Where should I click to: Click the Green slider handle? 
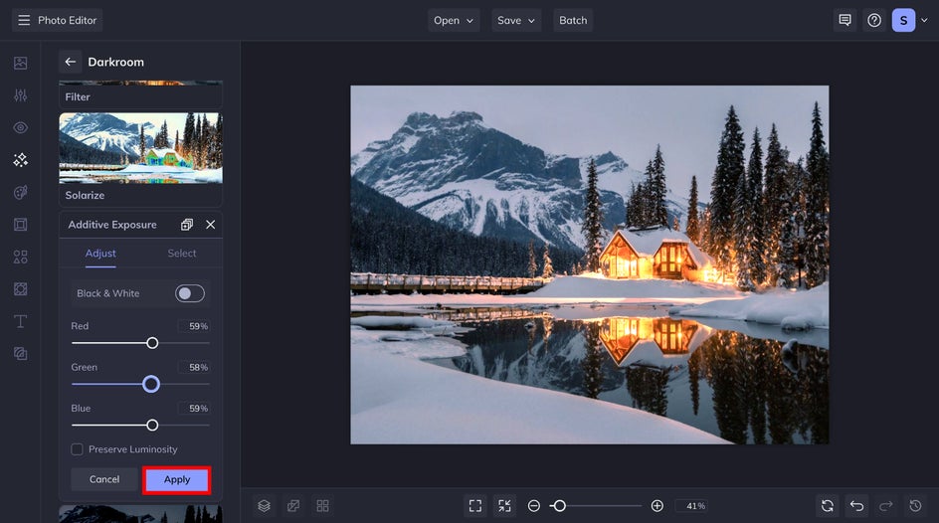151,384
